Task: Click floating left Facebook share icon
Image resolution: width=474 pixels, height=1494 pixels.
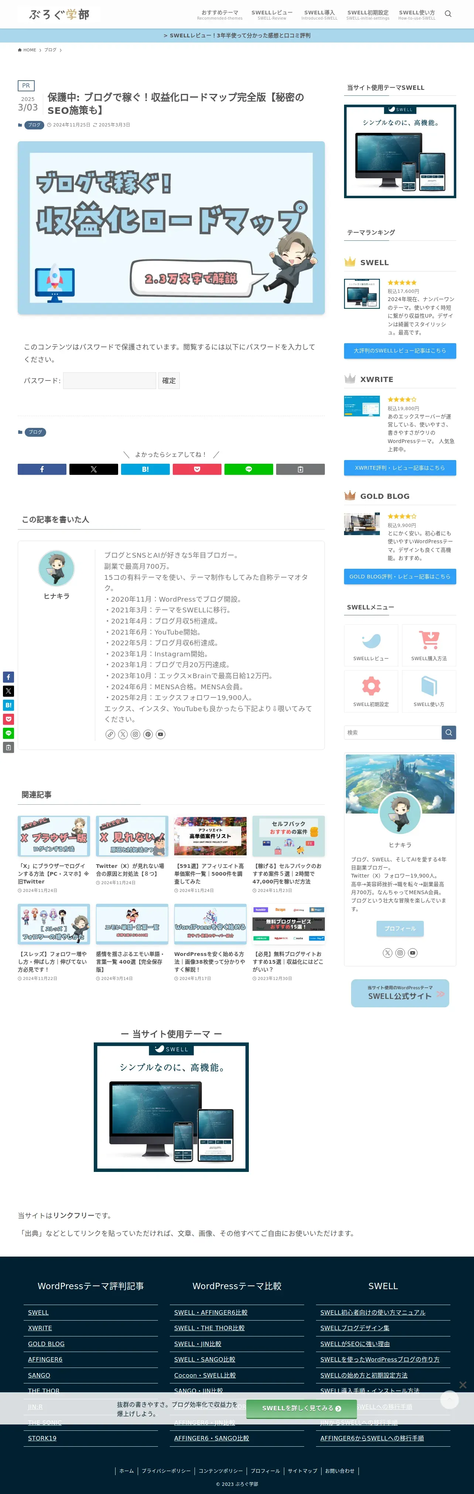Action: pos(8,677)
